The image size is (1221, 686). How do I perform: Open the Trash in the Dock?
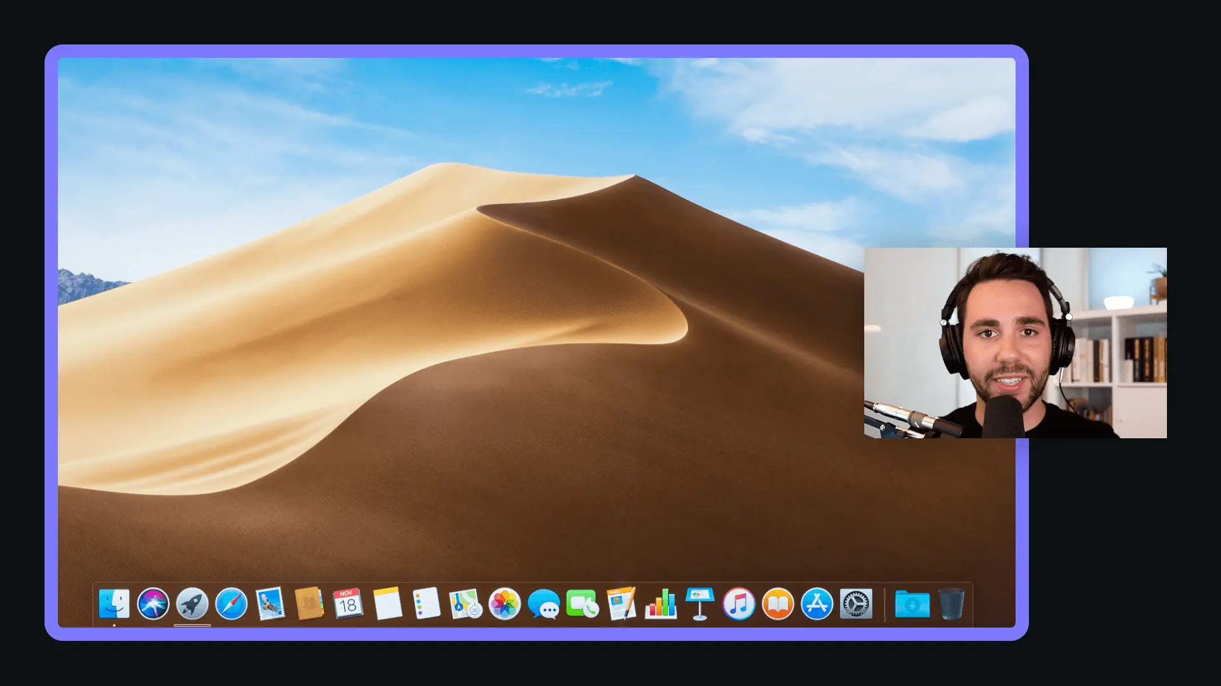(951, 603)
